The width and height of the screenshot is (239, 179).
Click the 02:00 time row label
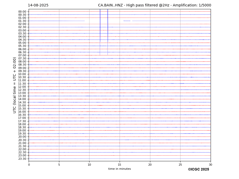[22, 24]
